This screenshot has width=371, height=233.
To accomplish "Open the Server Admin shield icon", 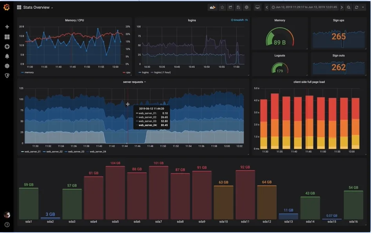I will pos(7,75).
